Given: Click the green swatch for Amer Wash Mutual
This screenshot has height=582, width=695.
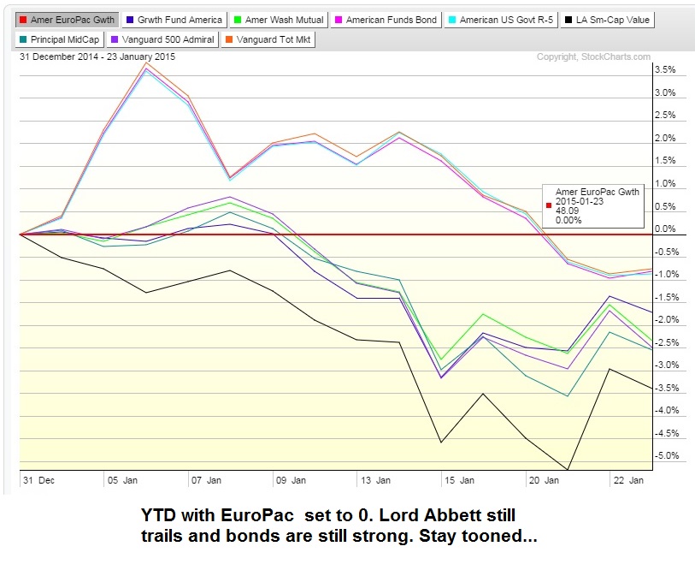Looking at the screenshot, I should [x=238, y=20].
